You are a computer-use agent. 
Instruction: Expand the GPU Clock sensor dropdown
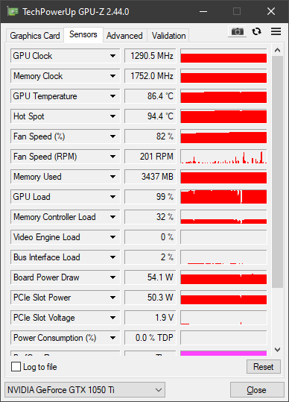[112, 56]
